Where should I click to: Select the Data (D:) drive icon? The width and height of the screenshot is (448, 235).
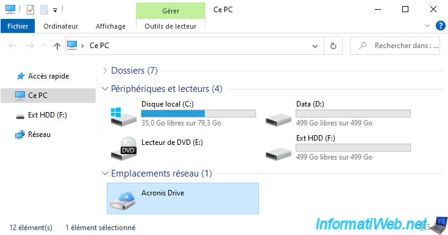click(x=279, y=120)
